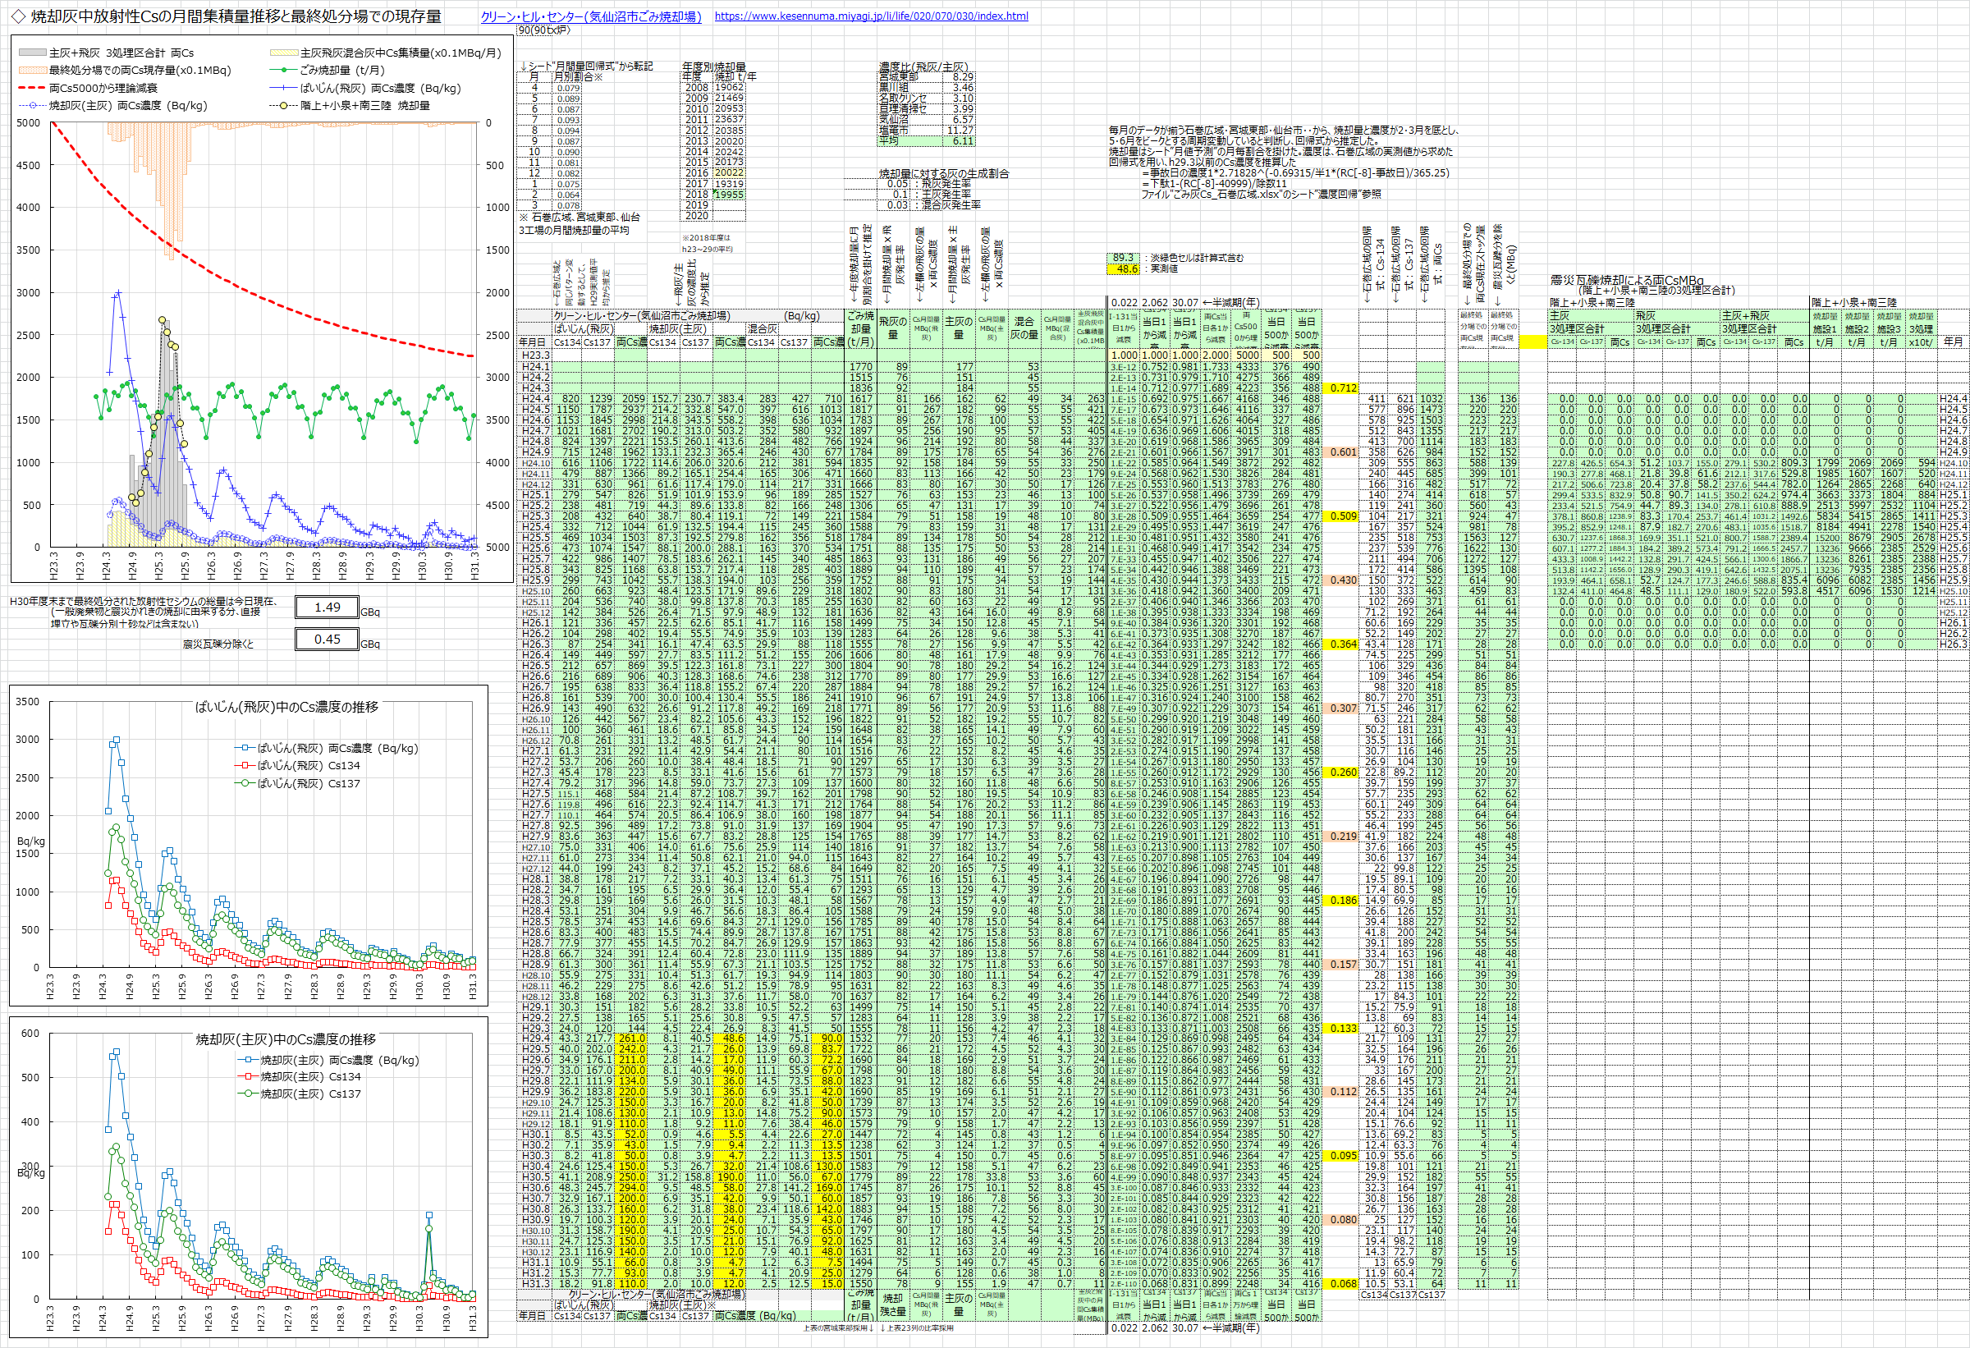Select the 1770 cell in the H24.1 row

click(860, 366)
